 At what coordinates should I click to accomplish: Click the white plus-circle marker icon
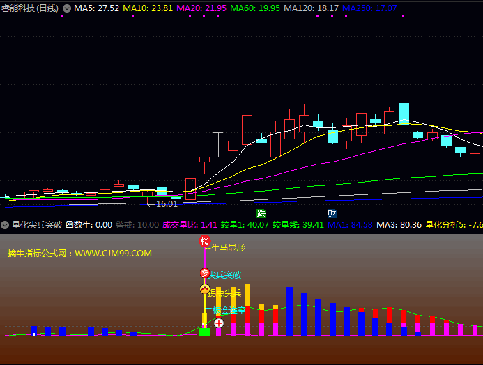[219, 323]
